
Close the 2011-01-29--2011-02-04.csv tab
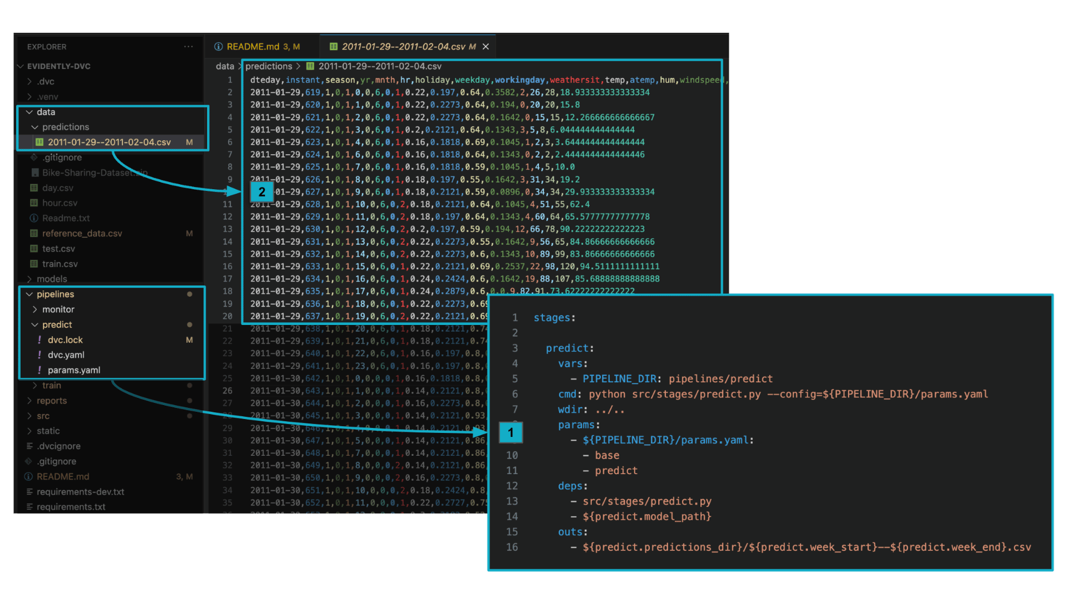click(x=486, y=47)
